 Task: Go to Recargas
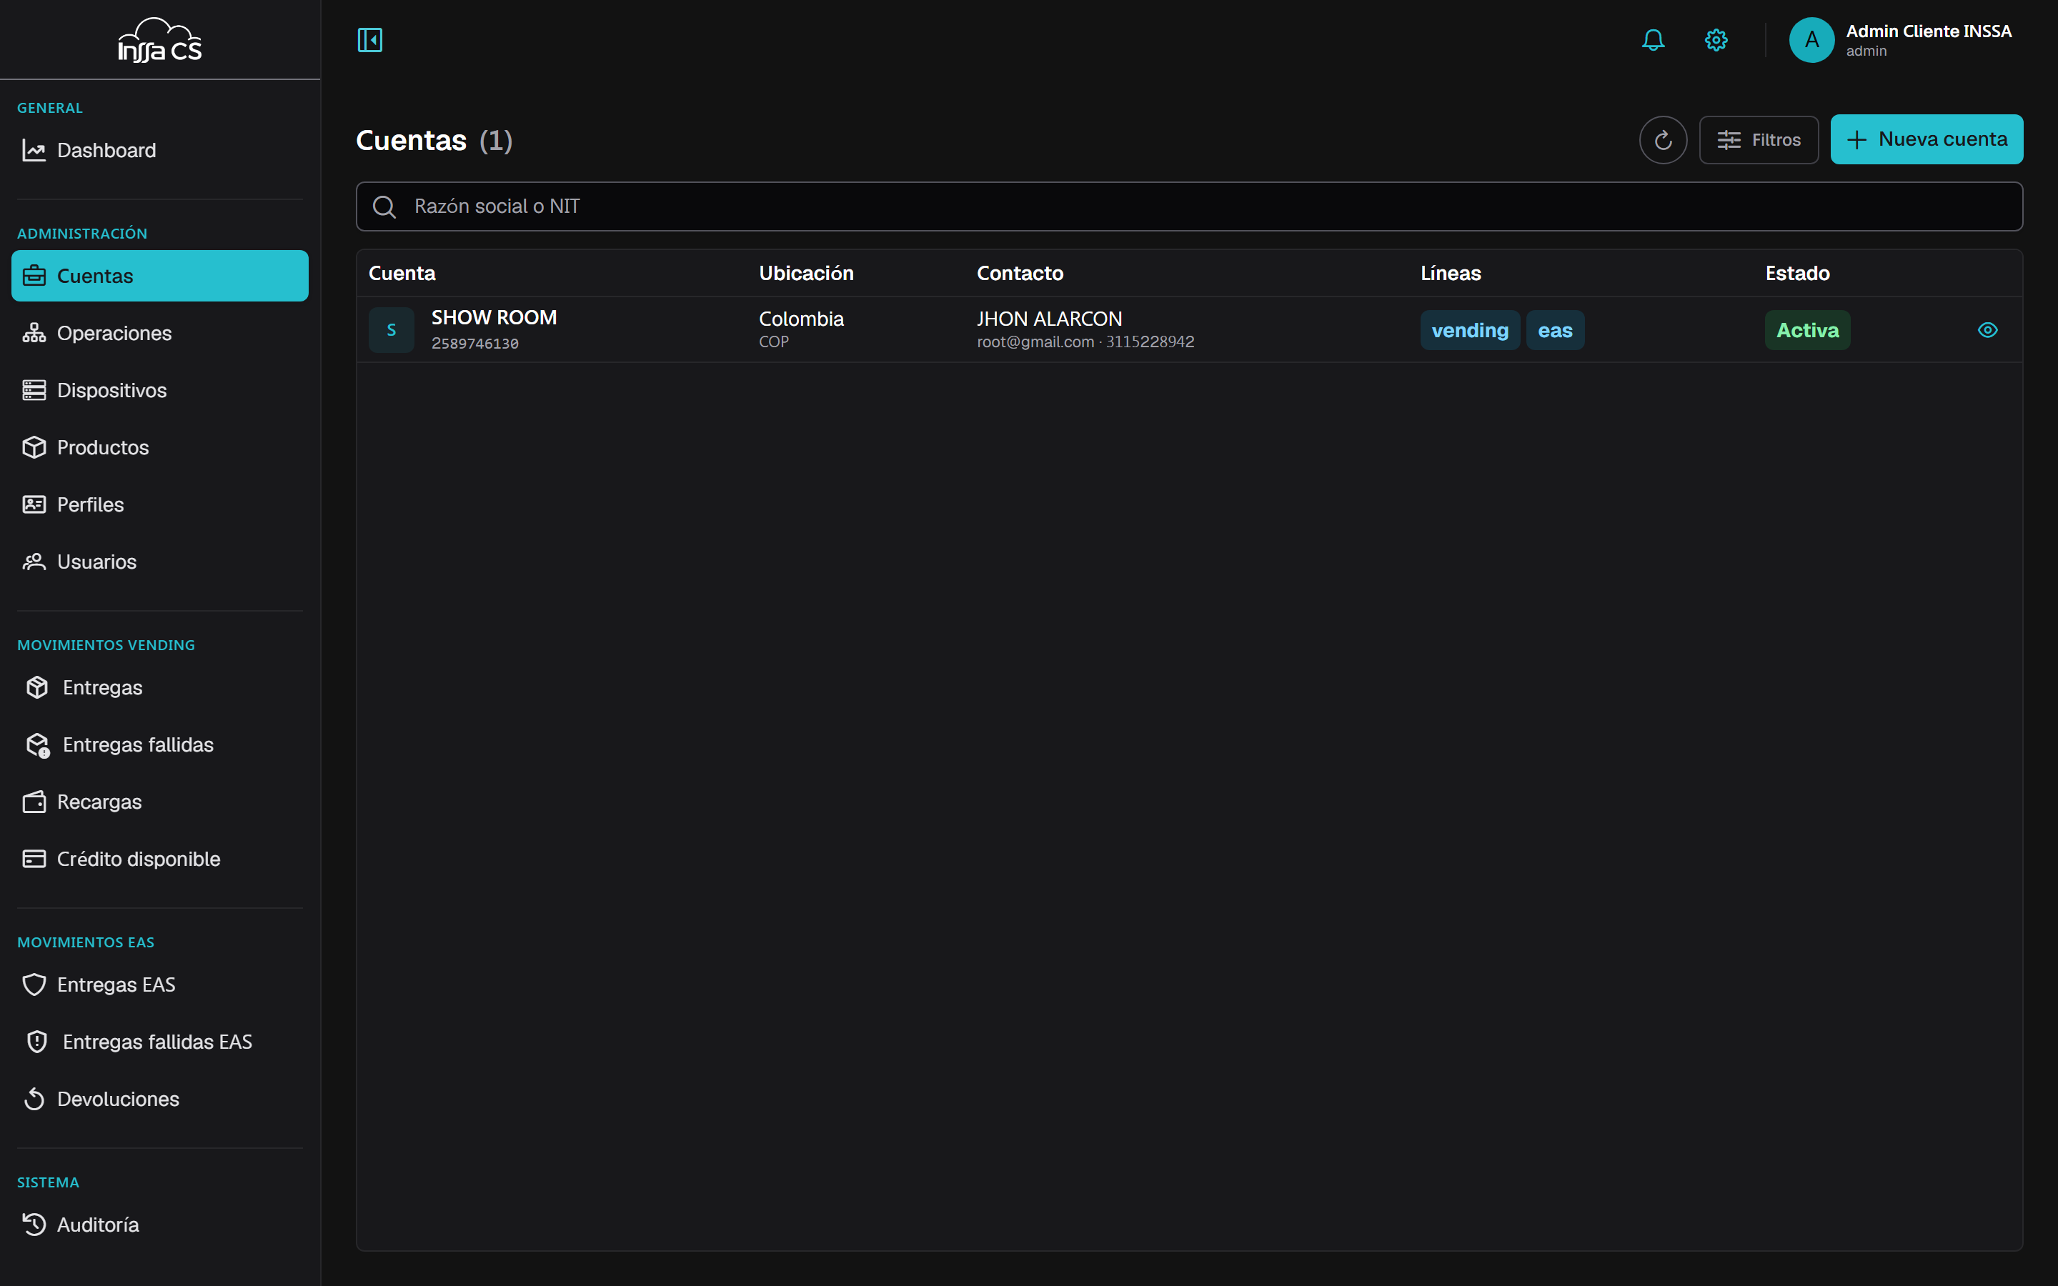point(160,802)
